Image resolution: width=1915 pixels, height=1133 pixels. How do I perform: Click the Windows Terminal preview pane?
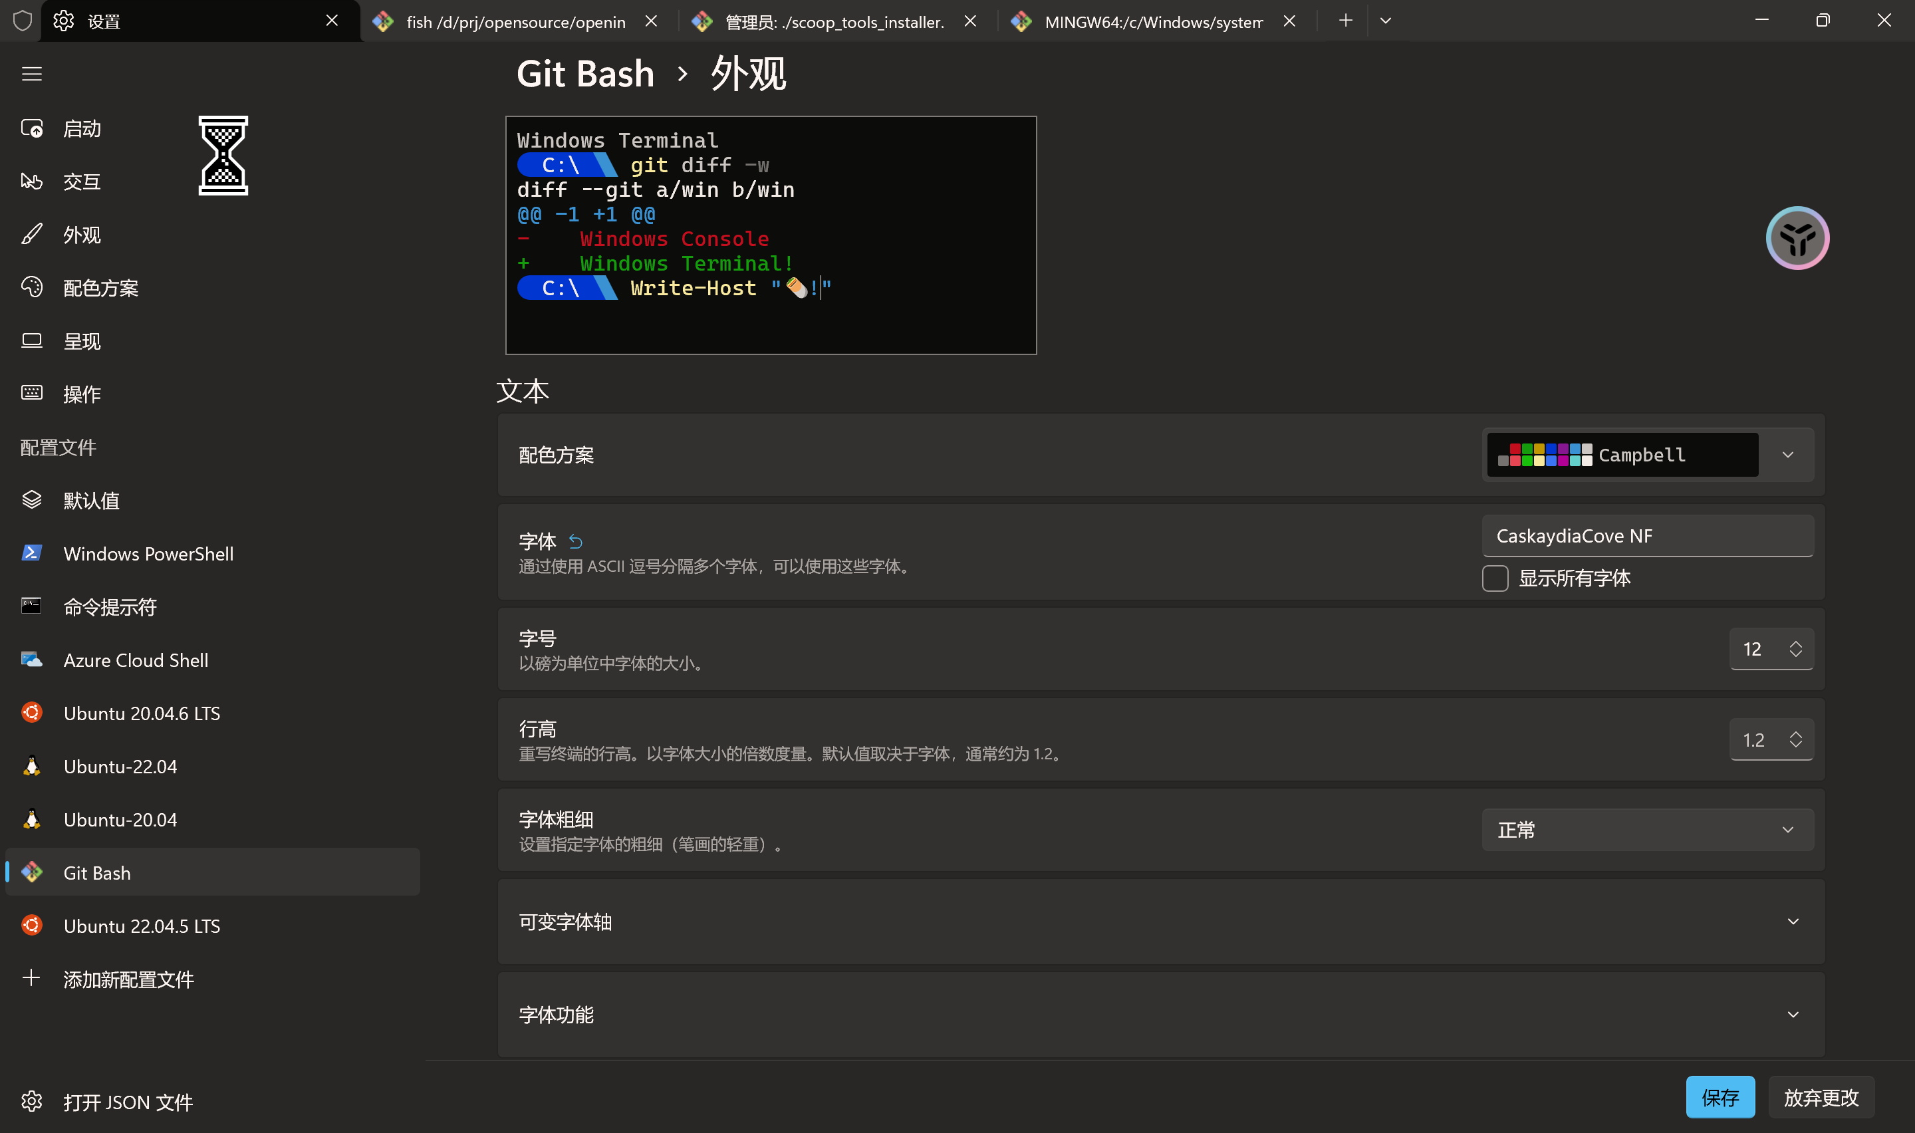771,235
